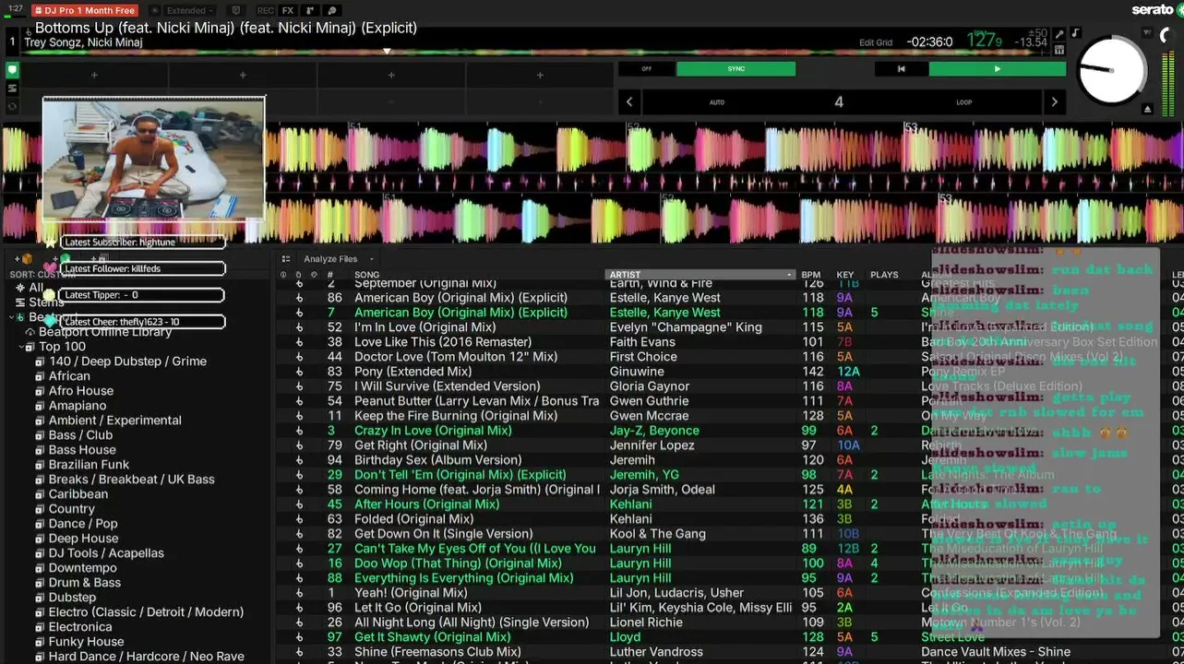Click the DJ Pro 1 Month Free button
This screenshot has width=1184, height=664.
(85, 10)
